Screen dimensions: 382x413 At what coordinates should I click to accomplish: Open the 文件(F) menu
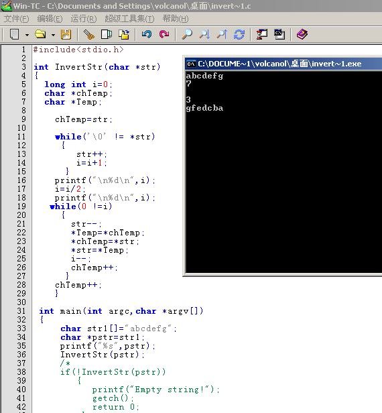(x=17, y=19)
